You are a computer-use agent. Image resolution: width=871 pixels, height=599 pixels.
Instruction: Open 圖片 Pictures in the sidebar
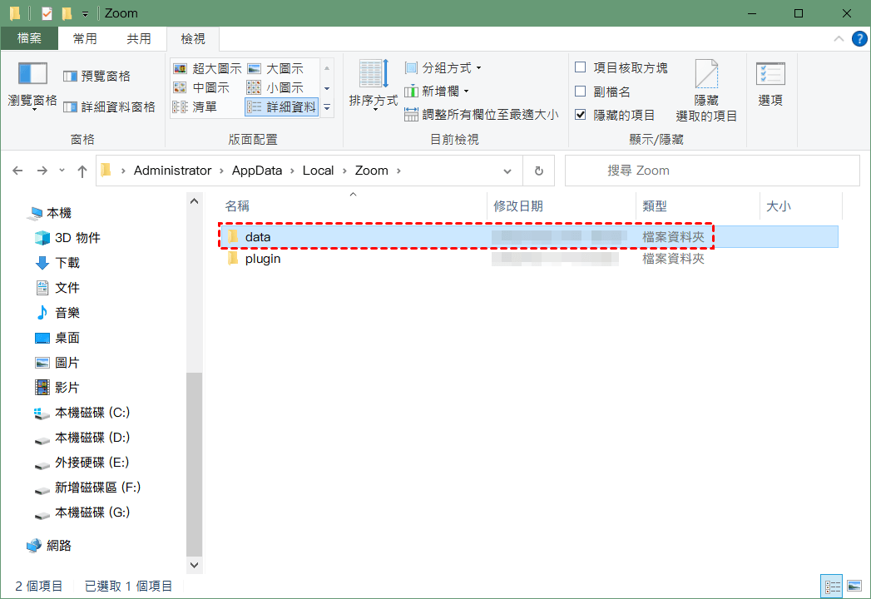[57, 363]
